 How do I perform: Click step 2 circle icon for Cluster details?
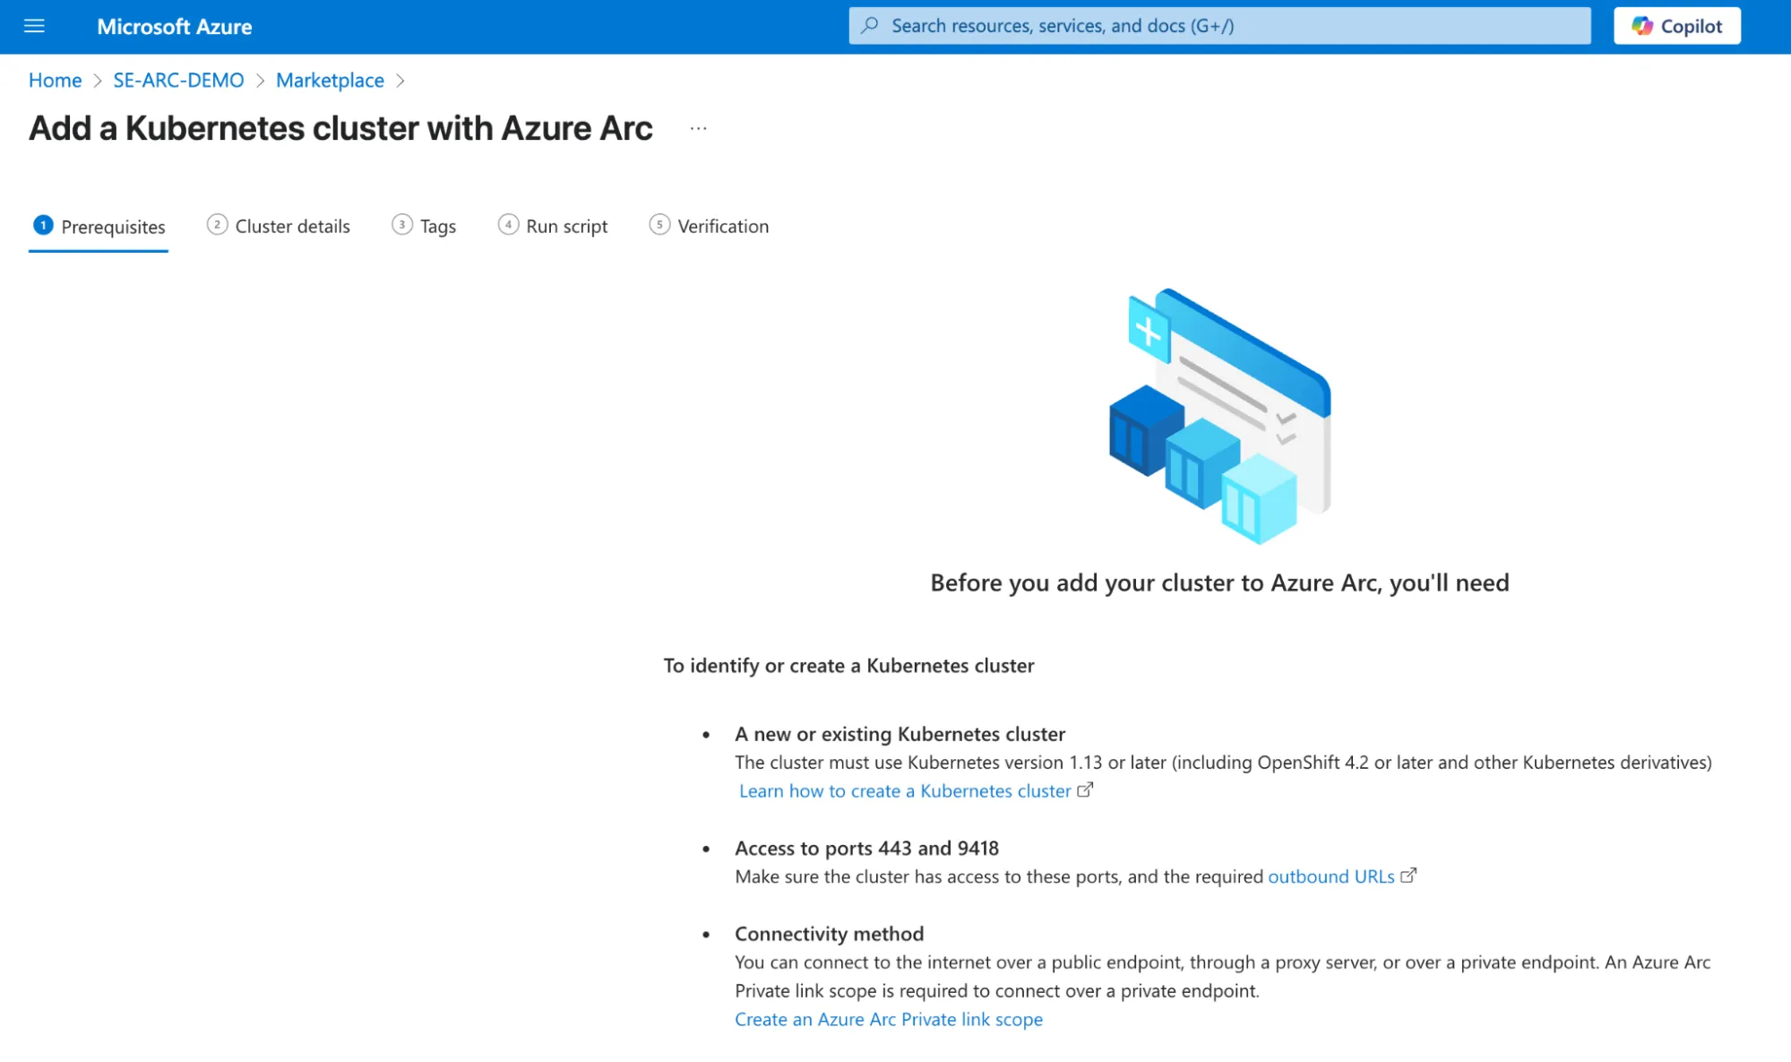(x=217, y=225)
